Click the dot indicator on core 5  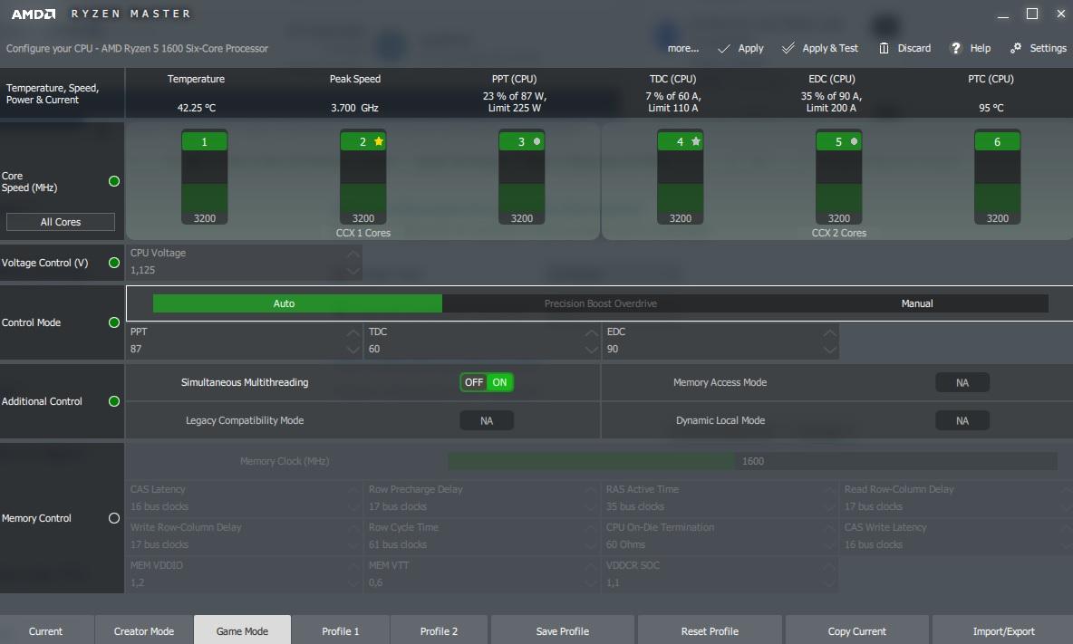[854, 141]
